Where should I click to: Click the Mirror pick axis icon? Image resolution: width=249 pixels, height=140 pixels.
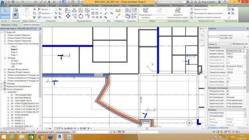coord(81,10)
